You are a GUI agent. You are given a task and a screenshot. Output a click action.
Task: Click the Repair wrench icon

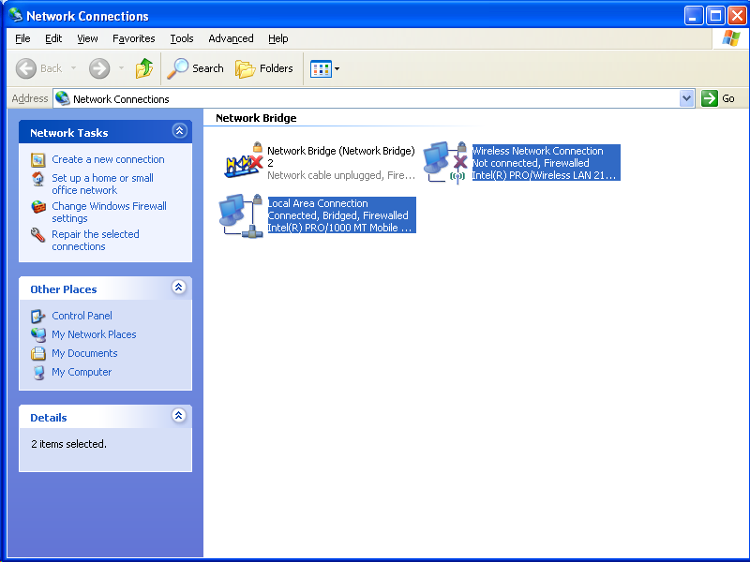(x=37, y=235)
